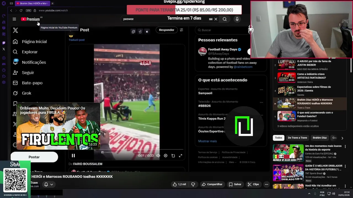Open the Football Away Days profile
353x198 pixels.
point(223,50)
